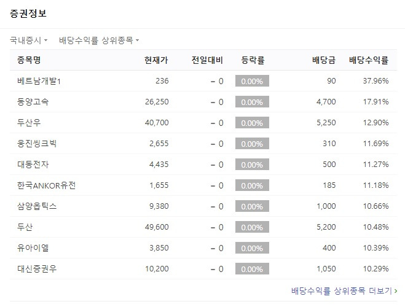The image size is (405, 307).
Task: Expand the 배당수익률 상위종목 dropdown
Action: point(99,41)
